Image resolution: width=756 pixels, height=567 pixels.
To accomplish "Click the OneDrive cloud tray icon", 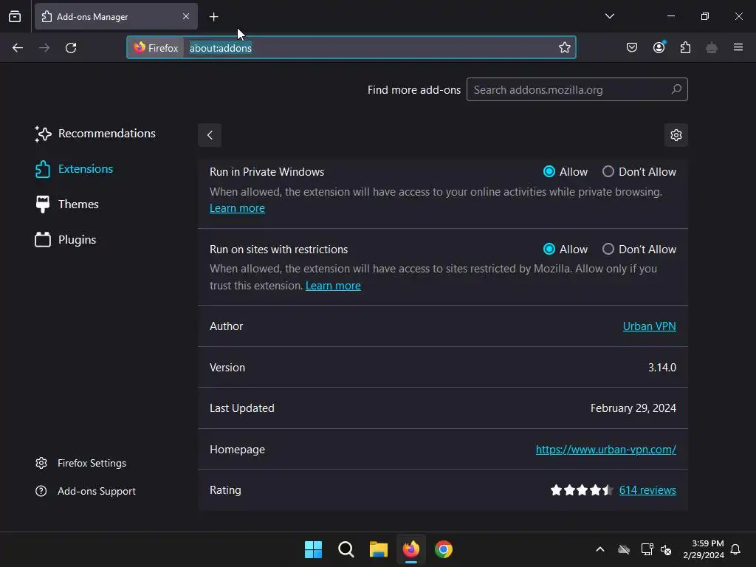I will (x=624, y=549).
